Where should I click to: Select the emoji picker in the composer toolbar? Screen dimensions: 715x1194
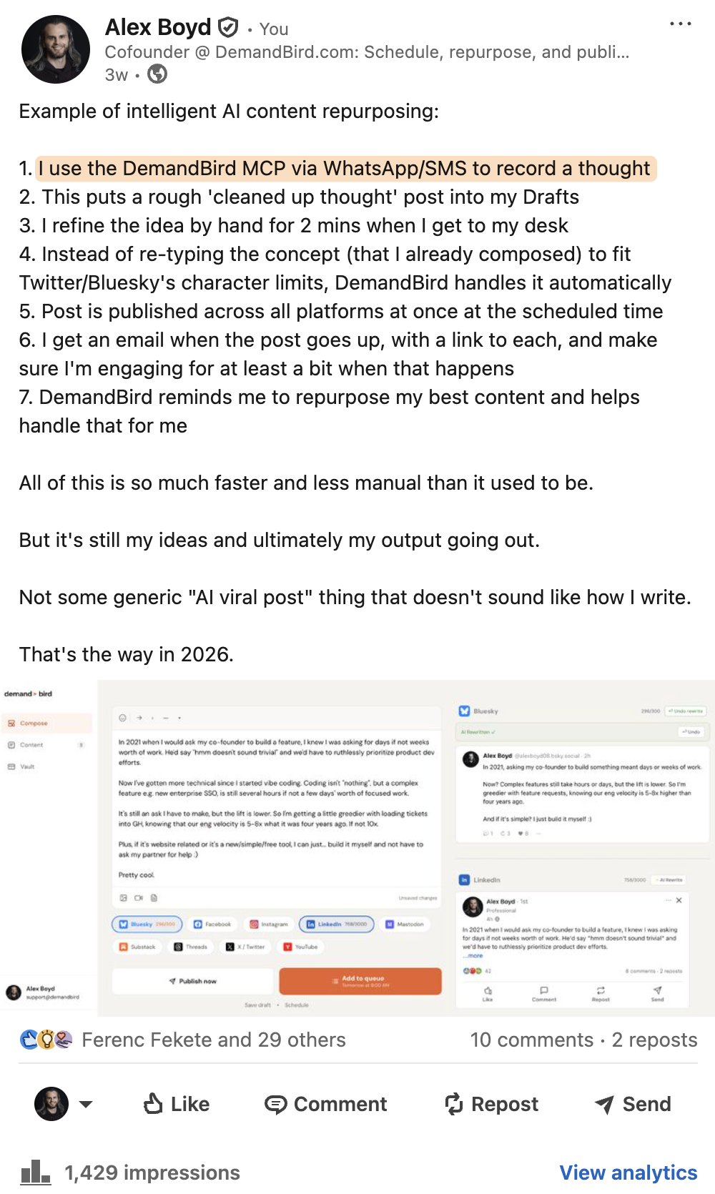(x=122, y=716)
